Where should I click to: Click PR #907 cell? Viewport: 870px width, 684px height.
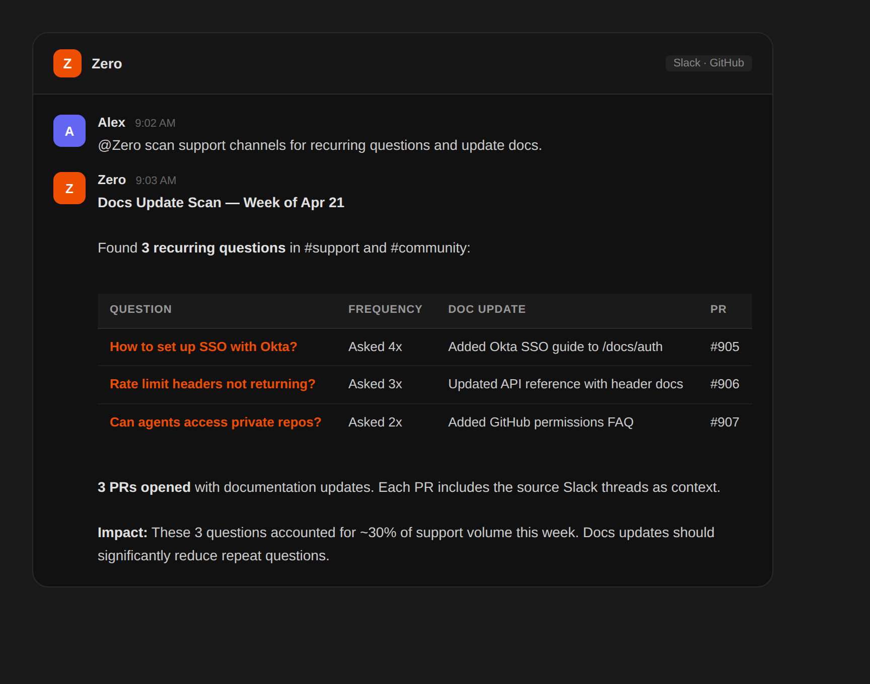point(724,422)
